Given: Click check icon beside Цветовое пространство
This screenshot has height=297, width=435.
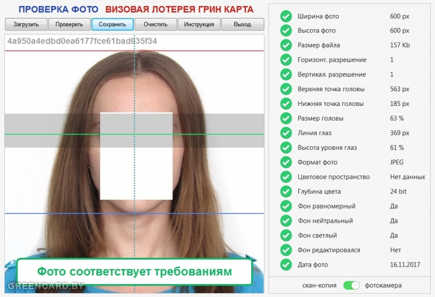Looking at the screenshot, I should click(x=286, y=177).
